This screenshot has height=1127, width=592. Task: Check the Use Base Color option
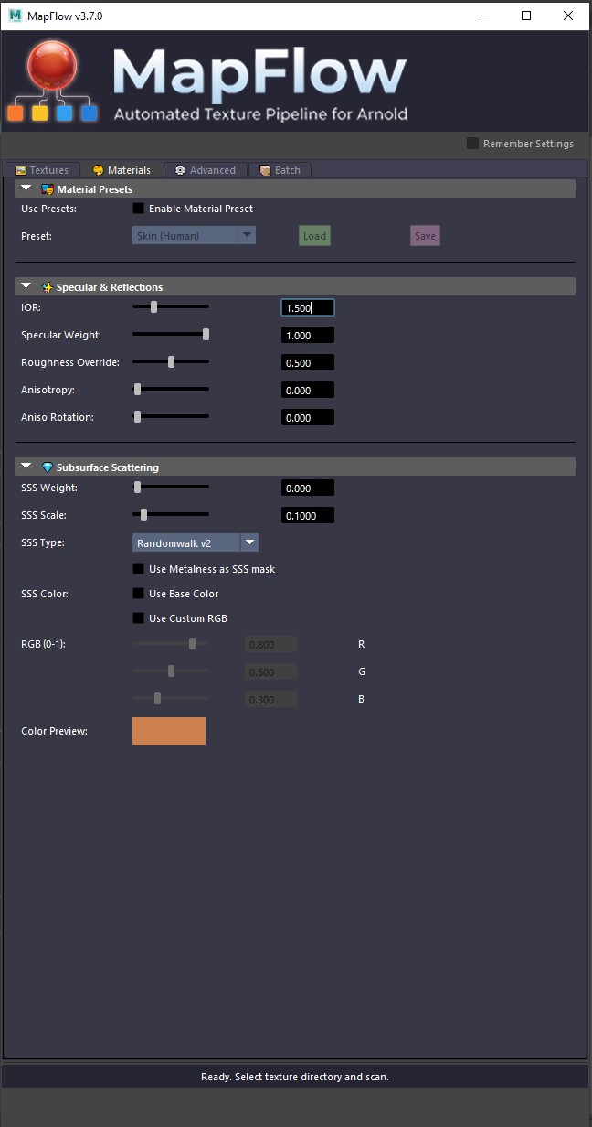click(139, 594)
